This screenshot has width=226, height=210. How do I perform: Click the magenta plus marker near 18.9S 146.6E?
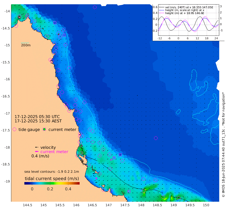pos(96,178)
